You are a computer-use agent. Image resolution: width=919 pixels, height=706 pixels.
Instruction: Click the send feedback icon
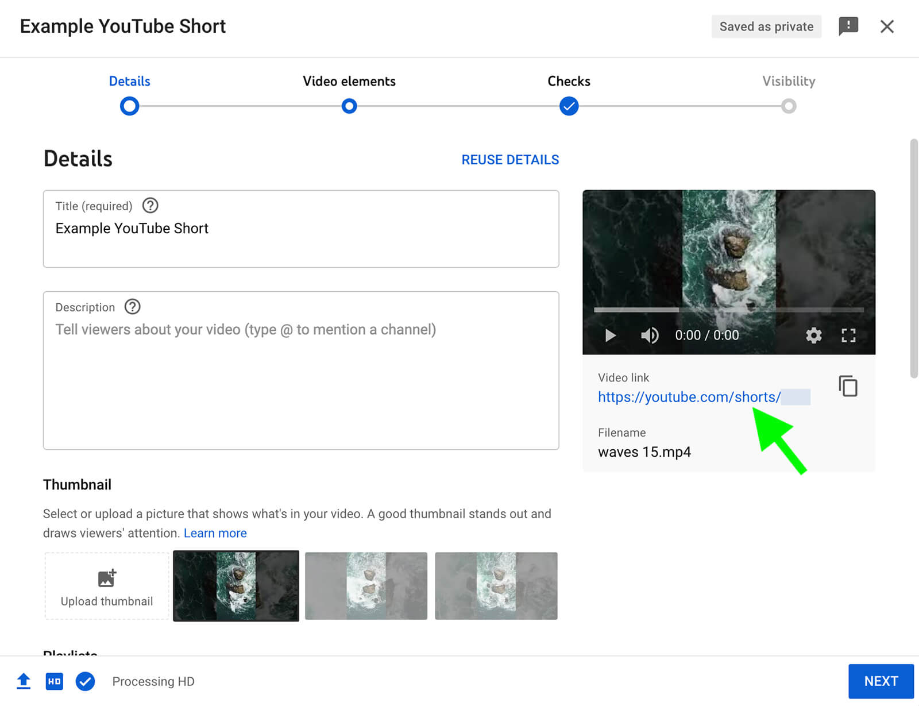(x=848, y=26)
